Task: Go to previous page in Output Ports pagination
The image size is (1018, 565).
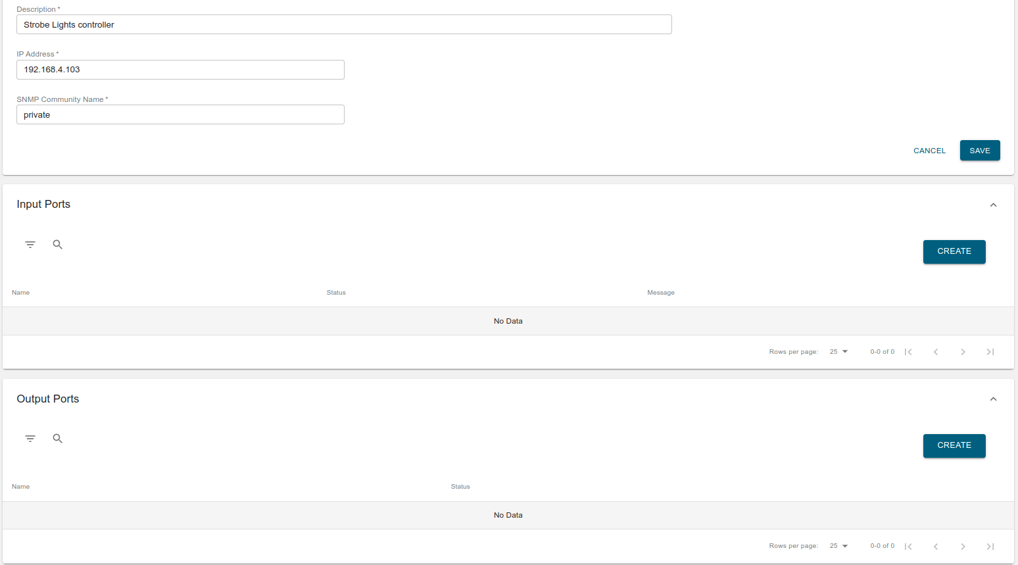Action: click(936, 545)
